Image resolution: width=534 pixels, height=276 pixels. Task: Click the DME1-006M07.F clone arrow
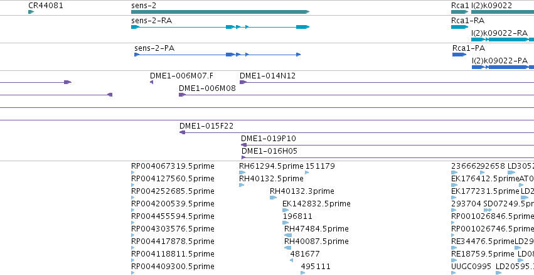[x=152, y=82]
